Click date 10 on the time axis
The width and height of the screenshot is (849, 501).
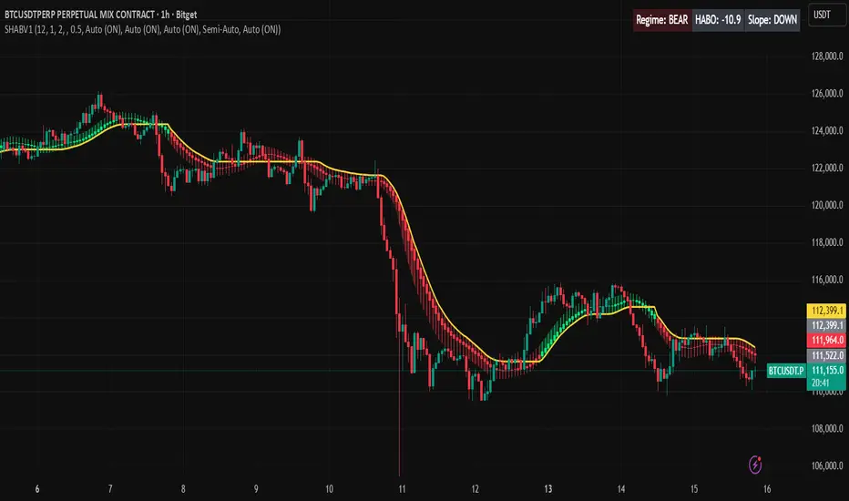pyautogui.click(x=329, y=489)
